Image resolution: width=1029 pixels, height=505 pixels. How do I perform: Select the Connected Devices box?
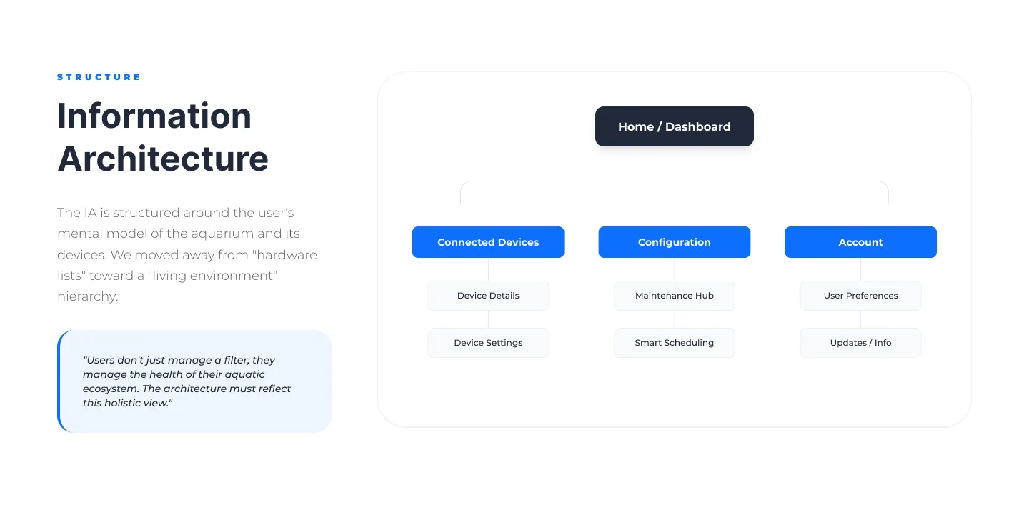tap(488, 242)
